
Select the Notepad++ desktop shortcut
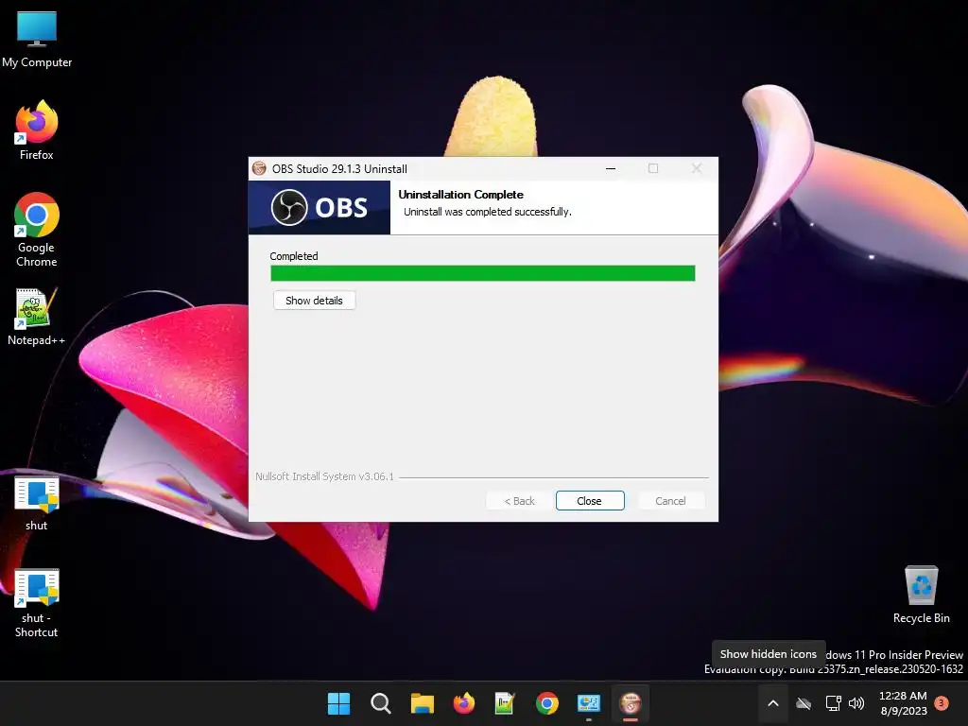37,317
